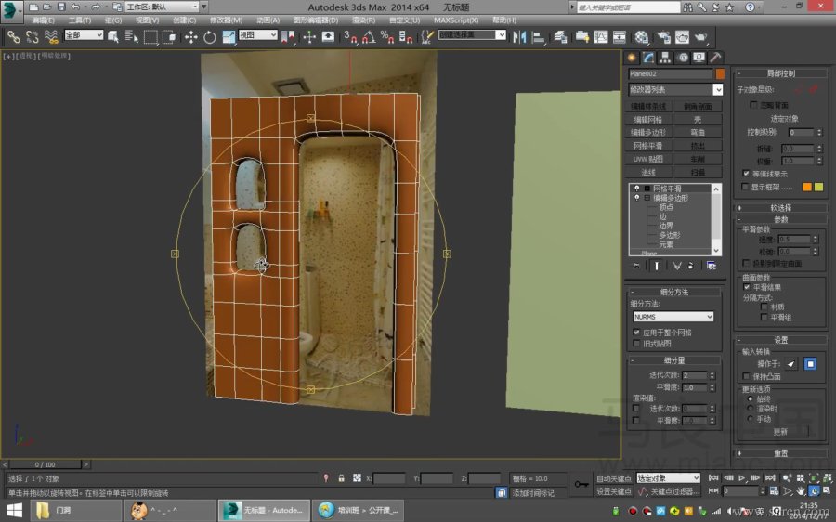
Task: Open the 修改器(M) menu
Action: tap(225, 20)
